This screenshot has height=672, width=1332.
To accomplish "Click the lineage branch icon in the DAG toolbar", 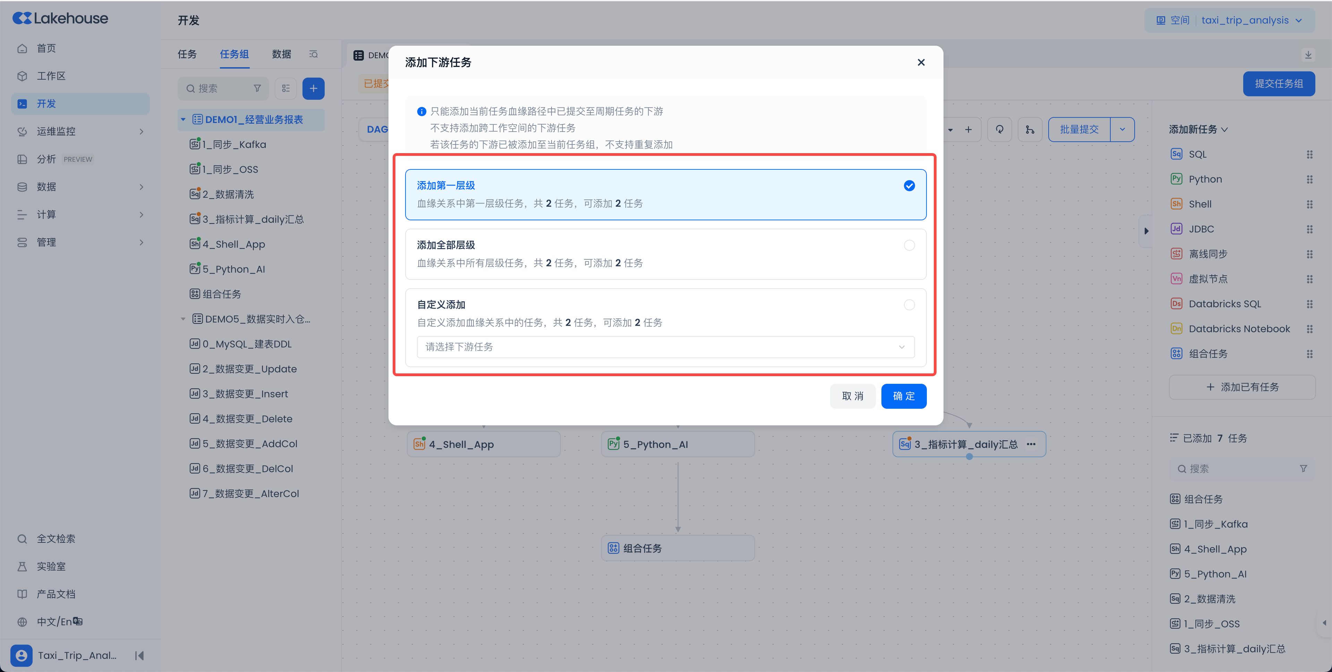I will point(1030,130).
